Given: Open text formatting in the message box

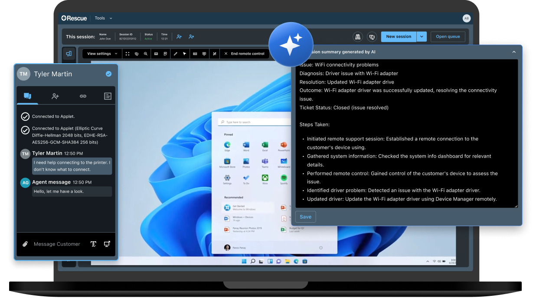Looking at the screenshot, I should [x=93, y=244].
